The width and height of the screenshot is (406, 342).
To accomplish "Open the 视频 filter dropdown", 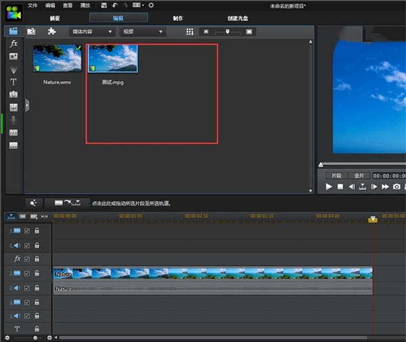I will [142, 32].
